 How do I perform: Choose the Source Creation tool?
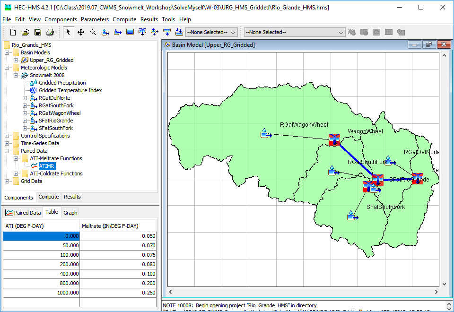coord(167,32)
